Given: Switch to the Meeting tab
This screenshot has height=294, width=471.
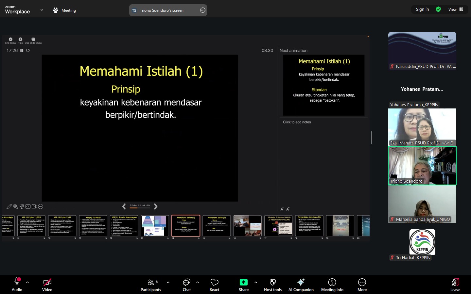Looking at the screenshot, I should 64,10.
